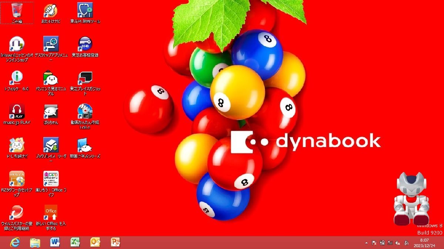444x249 pixels.
Task: Open the network signal tray icon
Action: (390, 243)
